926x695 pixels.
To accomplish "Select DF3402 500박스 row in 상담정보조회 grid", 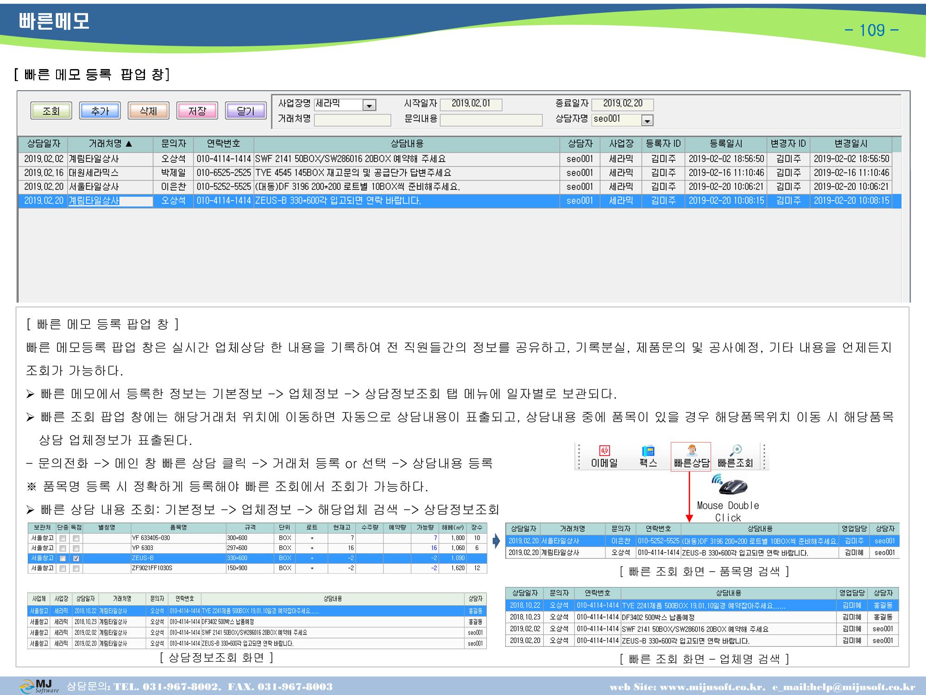I will click(257, 622).
